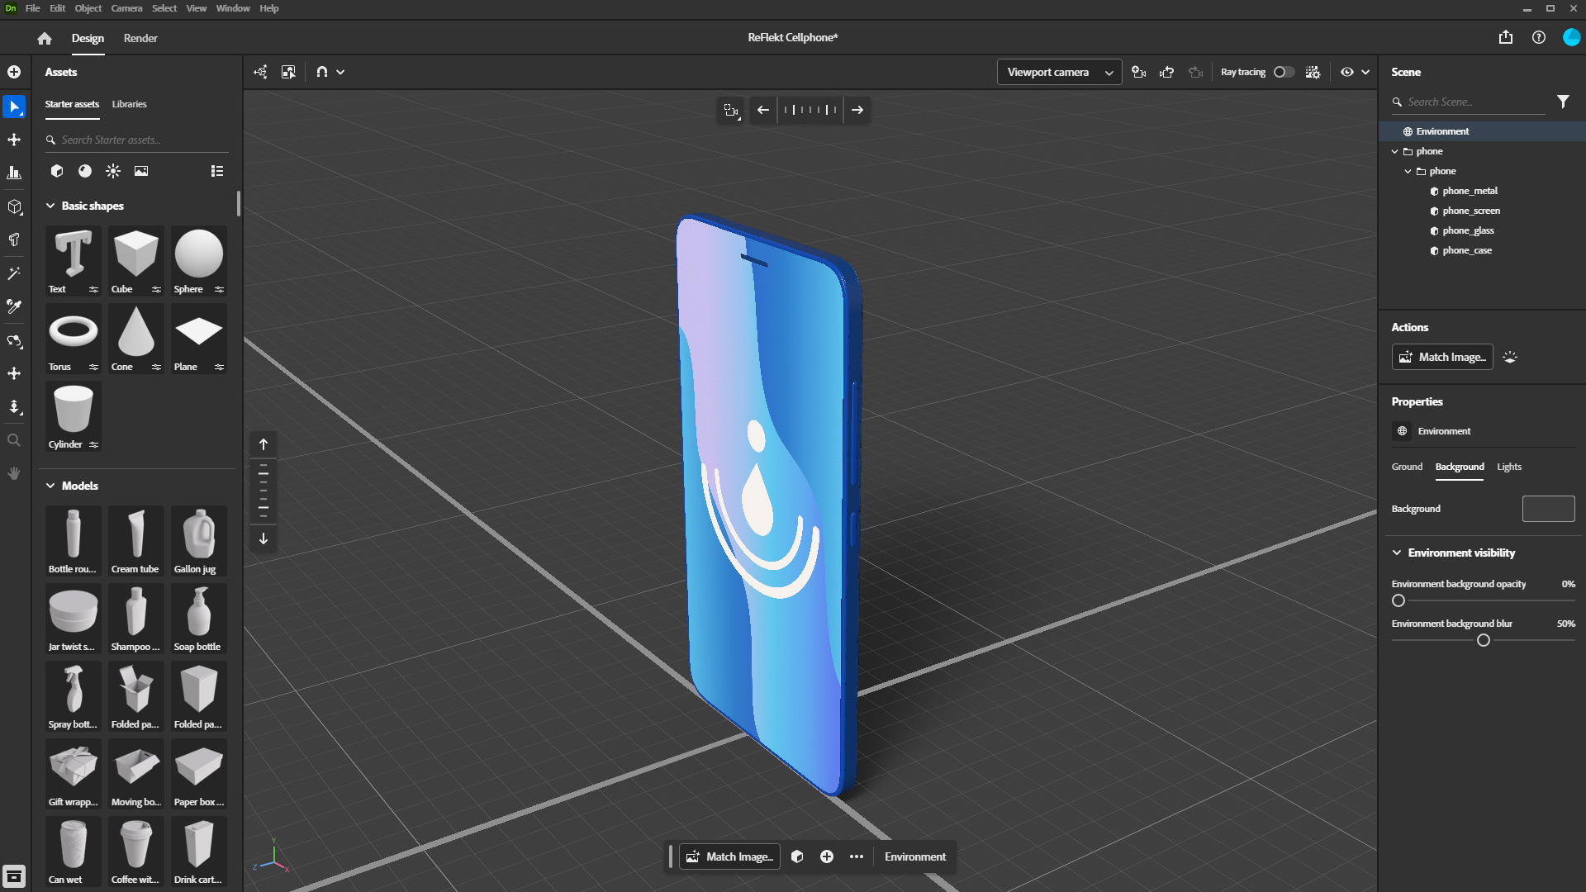
Task: Filter assets by materials icon
Action: click(85, 171)
